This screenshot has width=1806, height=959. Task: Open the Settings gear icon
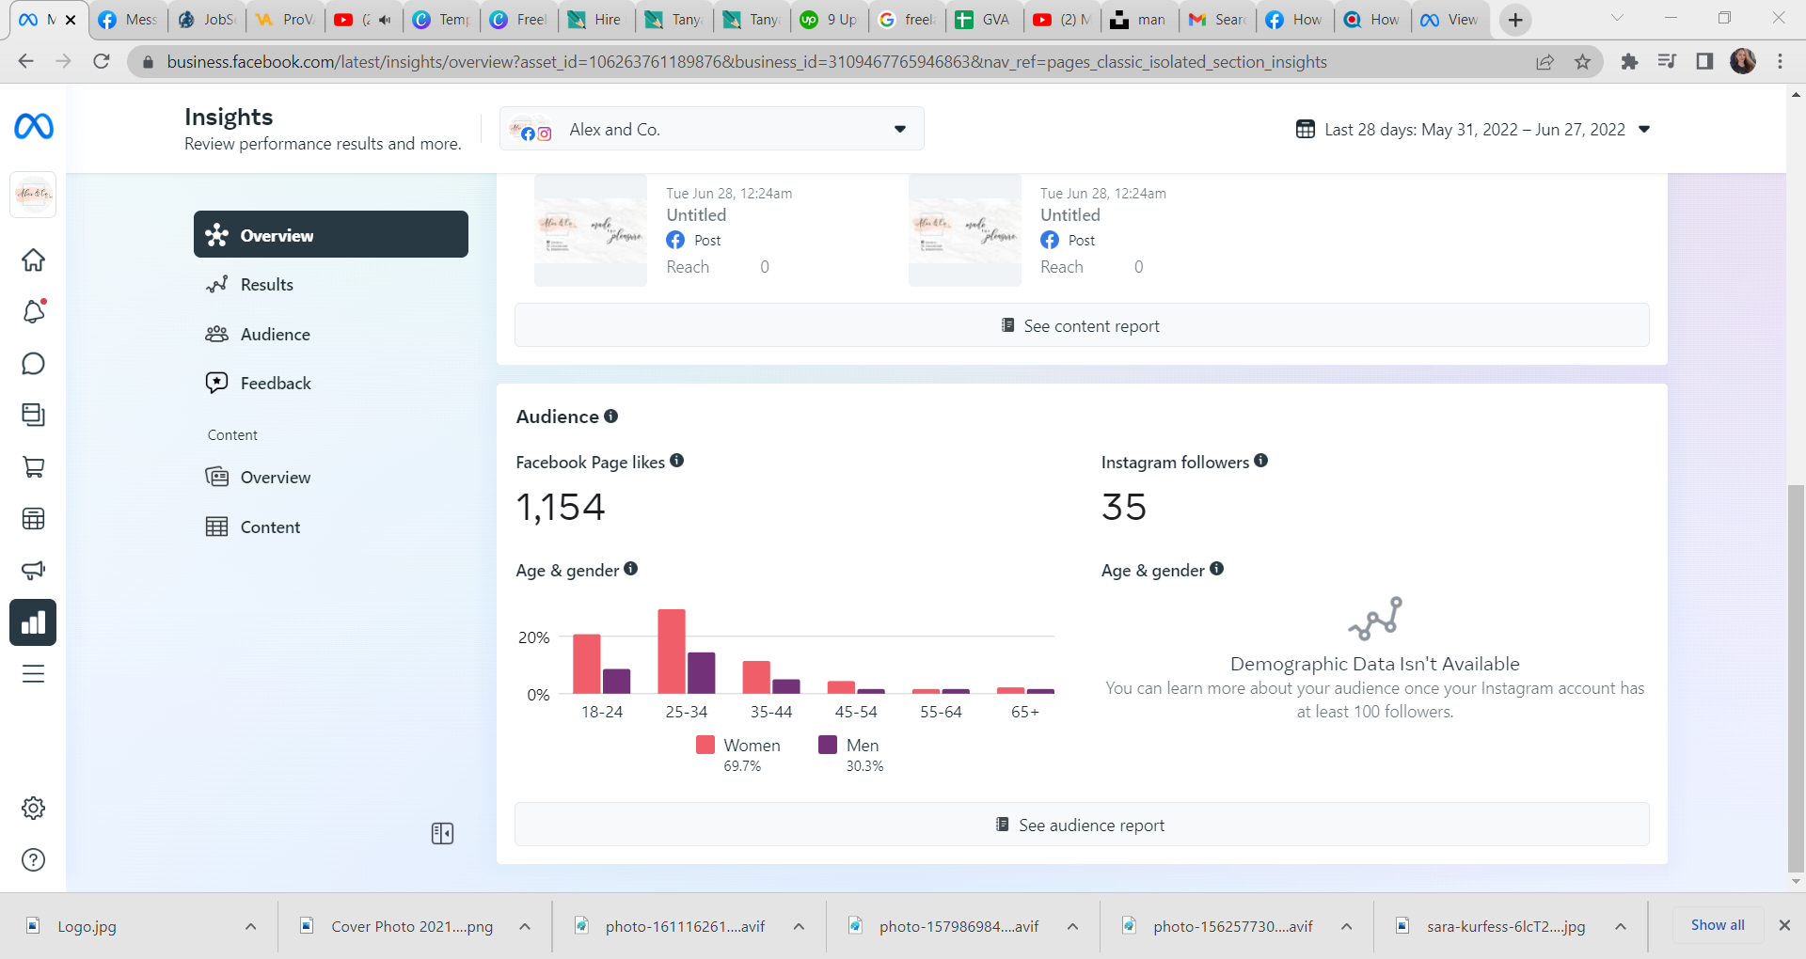(x=33, y=808)
